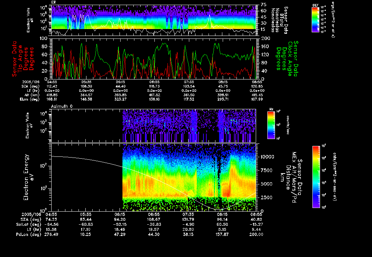Image resolution: width=372 pixels, height=257 pixels.
Task: Select the 'Azimuth 0' panel title
Action: (x=62, y=106)
